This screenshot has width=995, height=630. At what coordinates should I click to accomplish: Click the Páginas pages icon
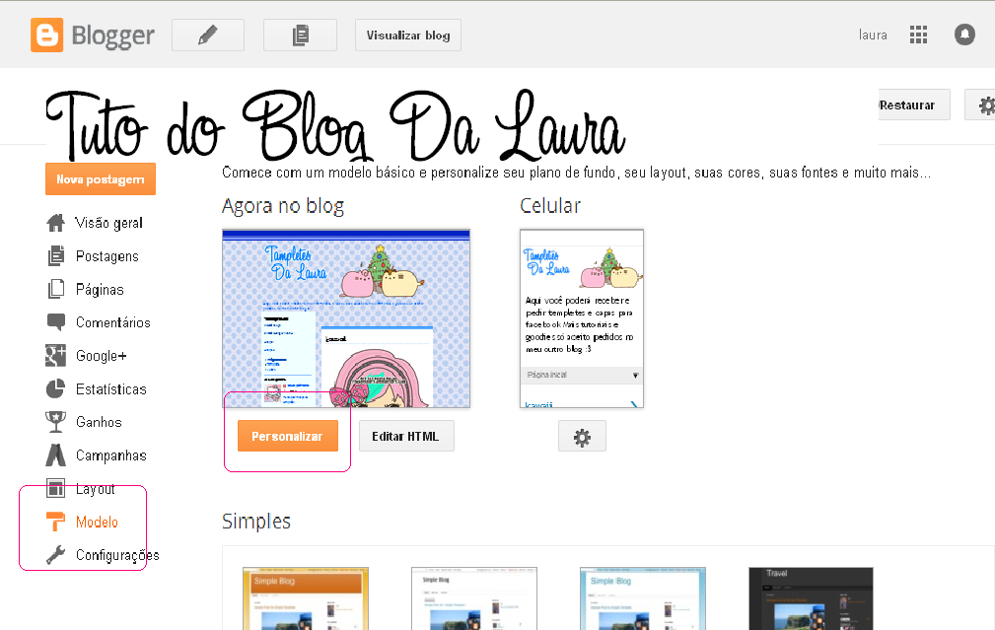point(56,289)
